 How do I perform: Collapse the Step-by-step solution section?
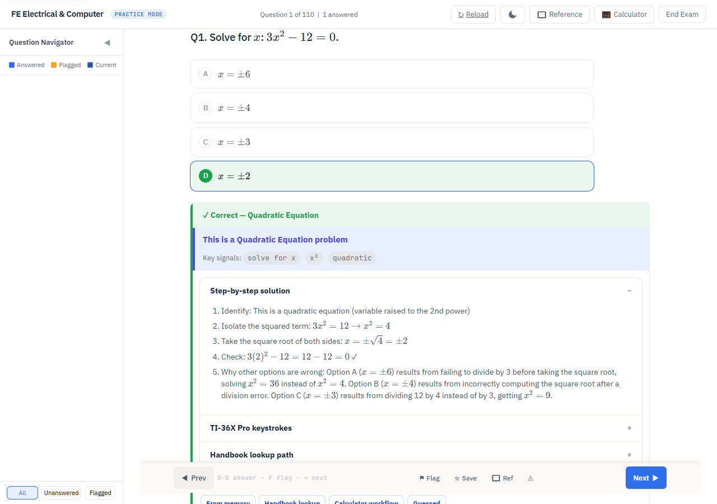pos(421,291)
